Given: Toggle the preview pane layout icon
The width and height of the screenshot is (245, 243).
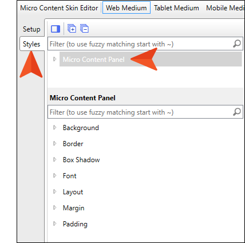Looking at the screenshot, I should [x=56, y=29].
